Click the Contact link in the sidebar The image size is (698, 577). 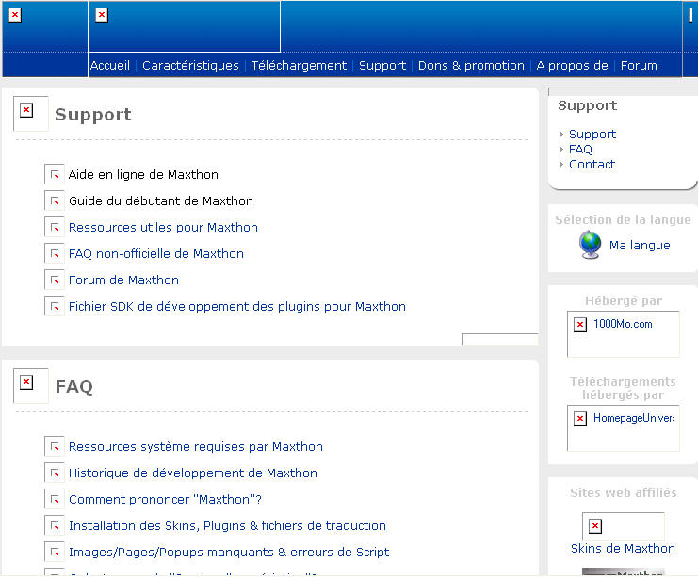click(592, 164)
